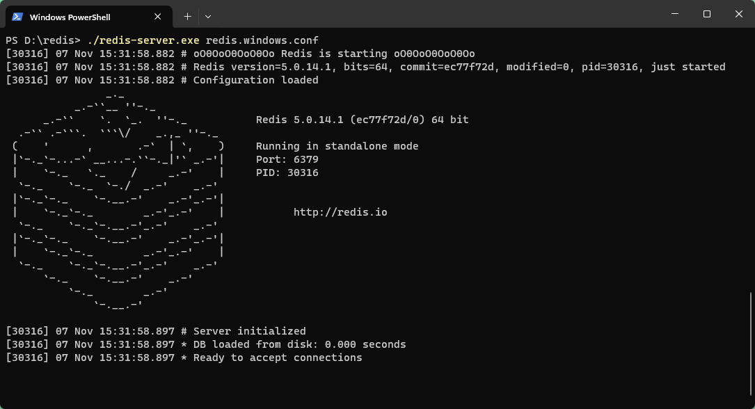Click the Port: 6379 line
The width and height of the screenshot is (755, 409).
pyautogui.click(x=287, y=159)
